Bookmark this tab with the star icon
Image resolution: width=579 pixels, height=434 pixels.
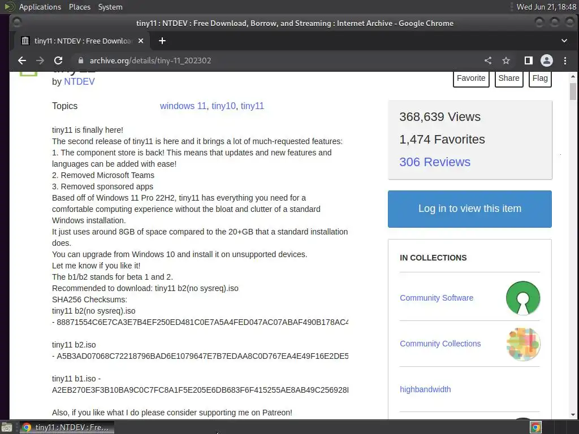pyautogui.click(x=506, y=60)
